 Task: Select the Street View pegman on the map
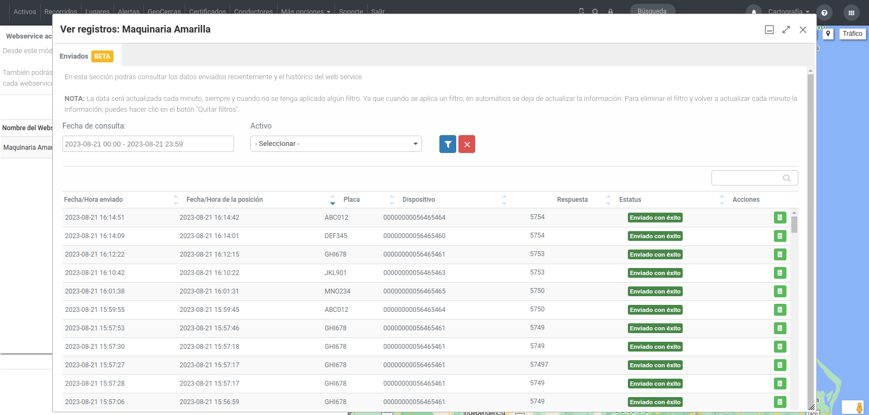tap(859, 407)
